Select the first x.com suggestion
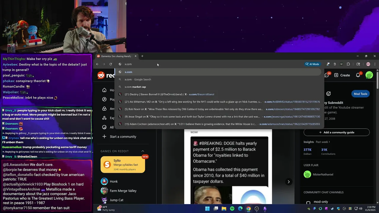 pos(218,72)
